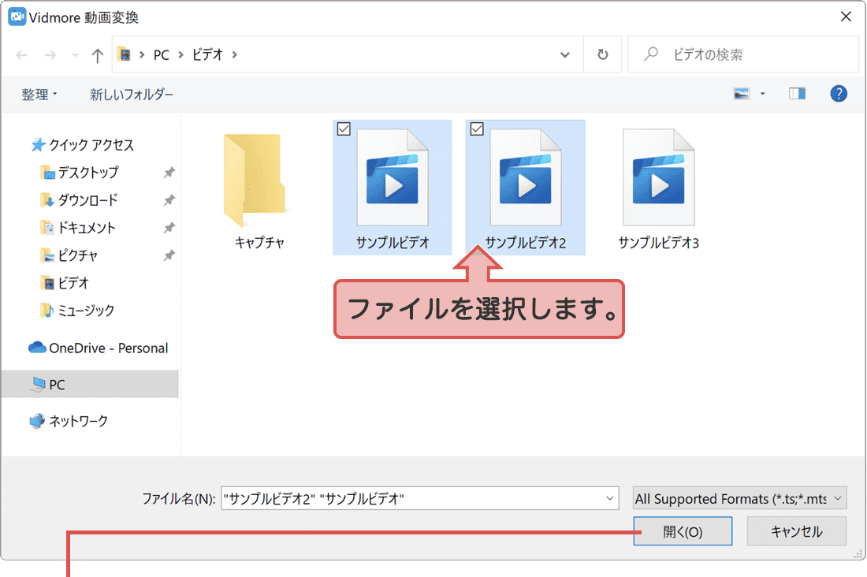Screen dimensions: 867x577
Task: Open the All Supported Formats dropdown
Action: point(739,498)
